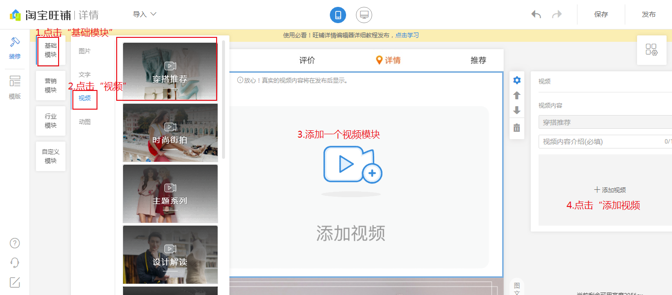
Task: Select the 主题系列 video template thumbnail
Action: [x=170, y=194]
